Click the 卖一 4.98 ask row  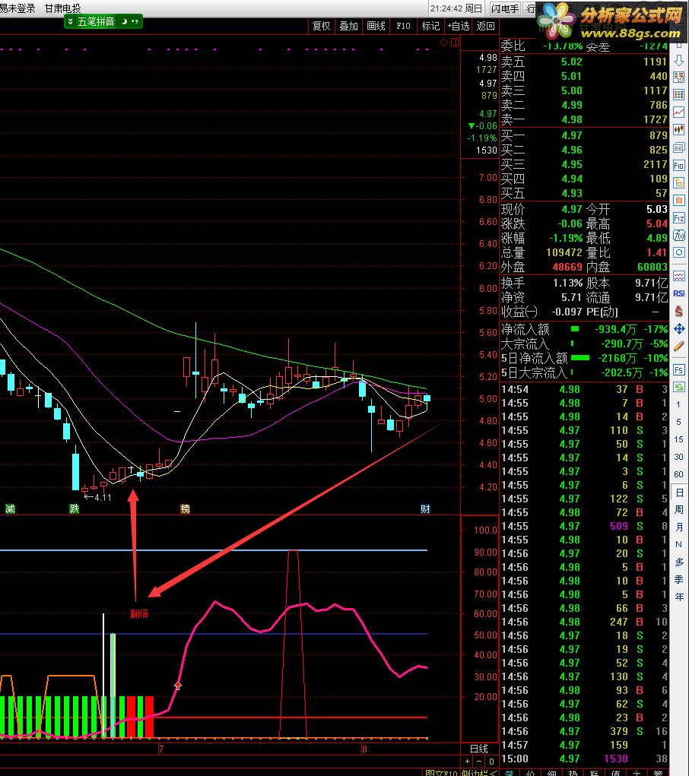[584, 119]
